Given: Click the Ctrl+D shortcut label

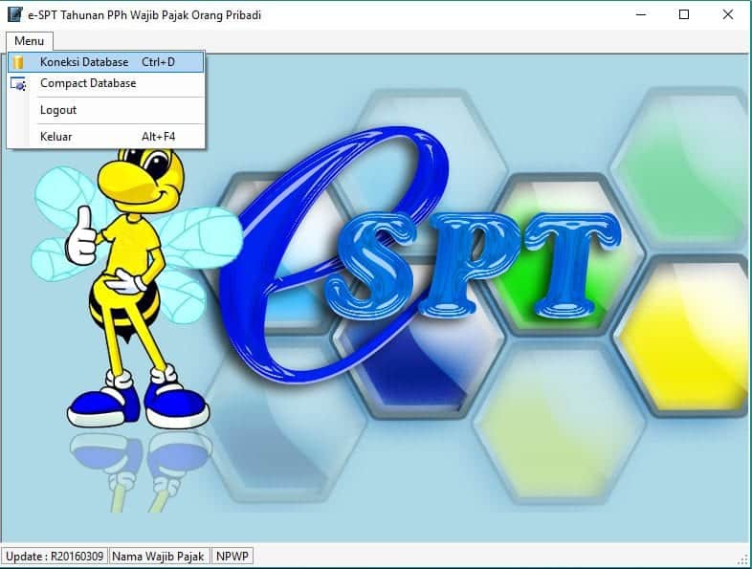Looking at the screenshot, I should (x=158, y=62).
